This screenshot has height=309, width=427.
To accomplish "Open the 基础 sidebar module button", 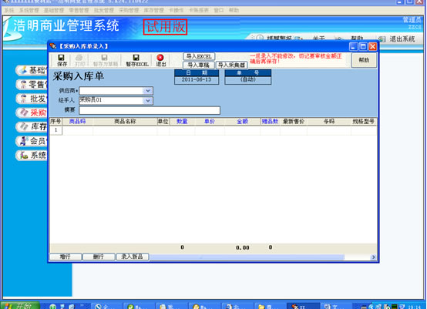I will (x=32, y=70).
